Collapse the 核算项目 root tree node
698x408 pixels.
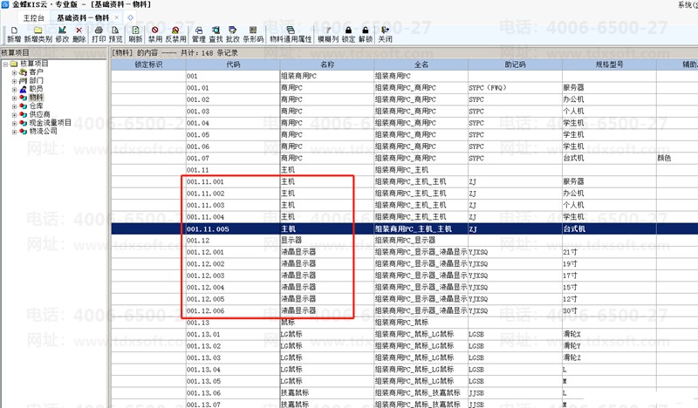[x=4, y=64]
